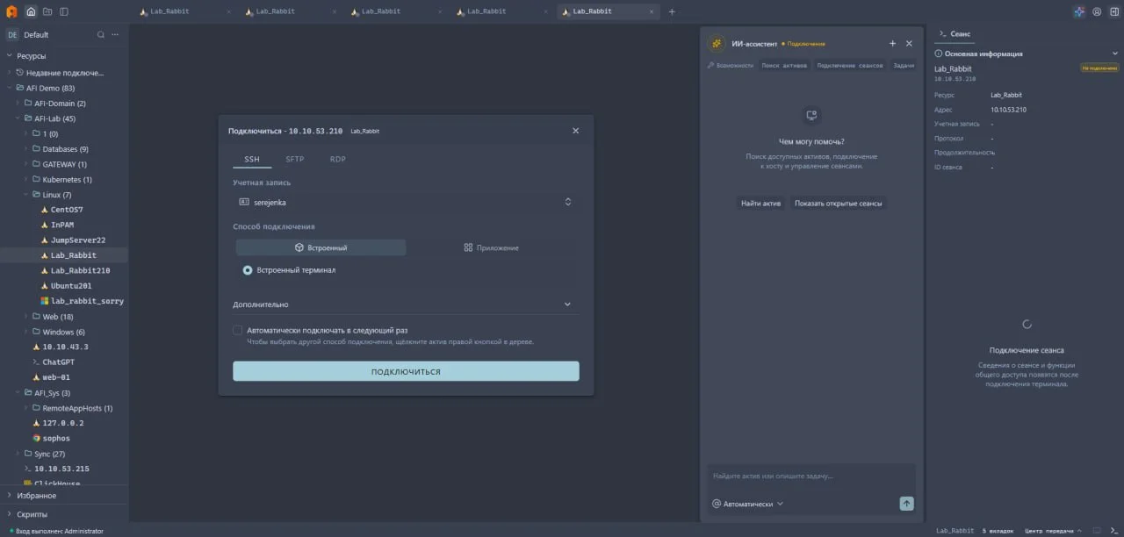Switch to the SFTP protocol tab
The height and width of the screenshot is (537, 1124).
[294, 159]
